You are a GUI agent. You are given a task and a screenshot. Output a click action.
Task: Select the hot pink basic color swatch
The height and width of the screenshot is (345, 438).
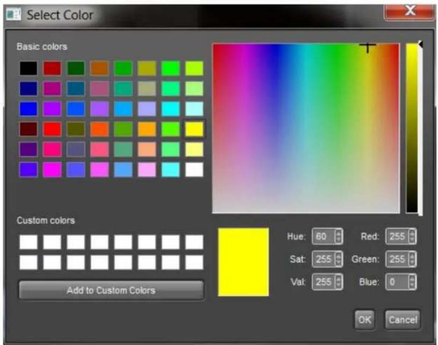pos(52,149)
